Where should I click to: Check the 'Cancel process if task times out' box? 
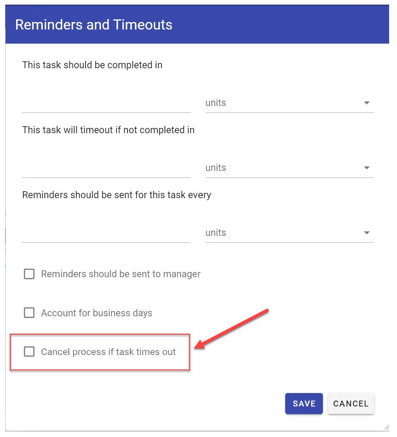[29, 352]
